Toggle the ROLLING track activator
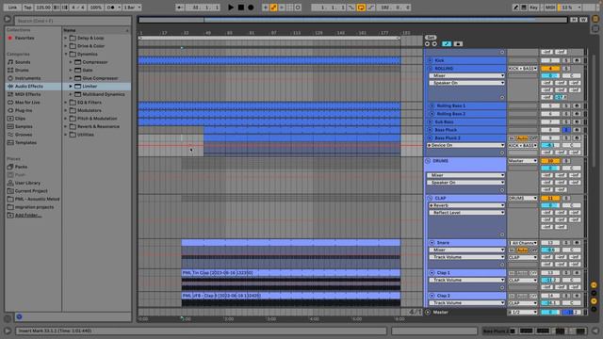Image resolution: width=603 pixels, height=339 pixels. [x=550, y=69]
